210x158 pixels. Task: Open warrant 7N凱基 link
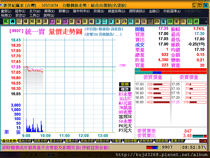(x=125, y=108)
